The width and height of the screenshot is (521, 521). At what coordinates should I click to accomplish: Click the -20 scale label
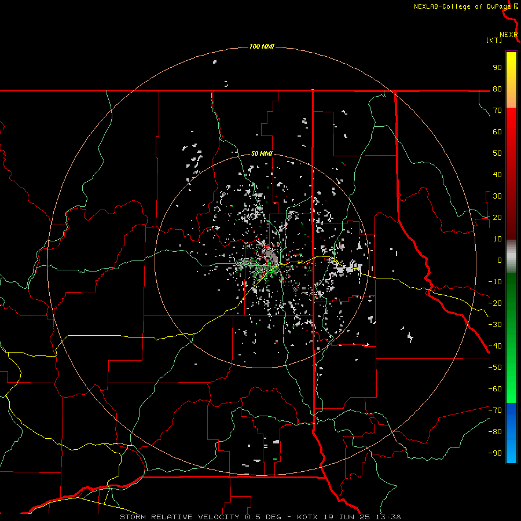[495, 303]
